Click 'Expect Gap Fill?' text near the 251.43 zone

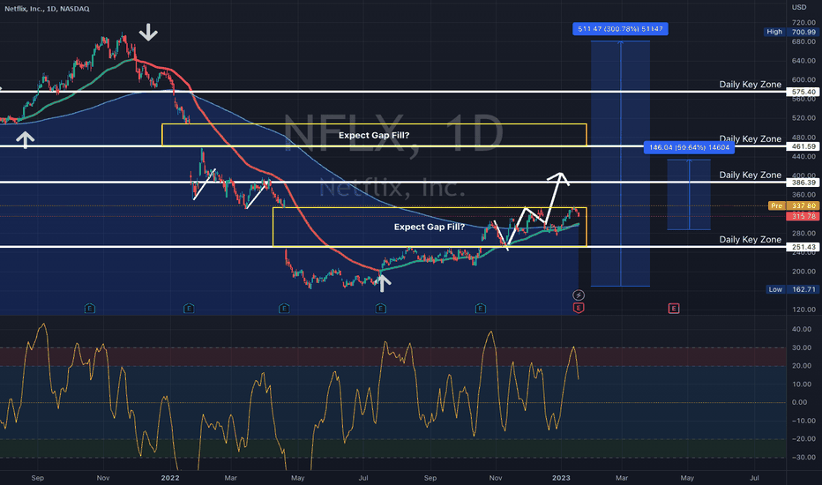[x=430, y=227]
